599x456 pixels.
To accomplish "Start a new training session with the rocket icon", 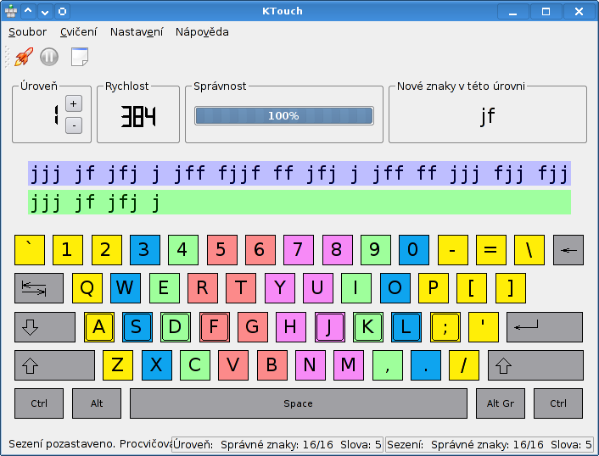I will tap(24, 57).
